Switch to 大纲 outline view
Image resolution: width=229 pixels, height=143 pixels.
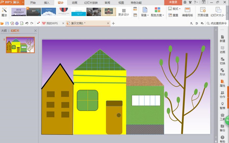4,31
